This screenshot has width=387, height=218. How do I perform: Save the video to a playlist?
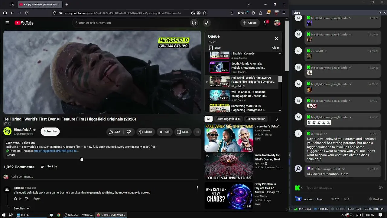[x=183, y=132]
